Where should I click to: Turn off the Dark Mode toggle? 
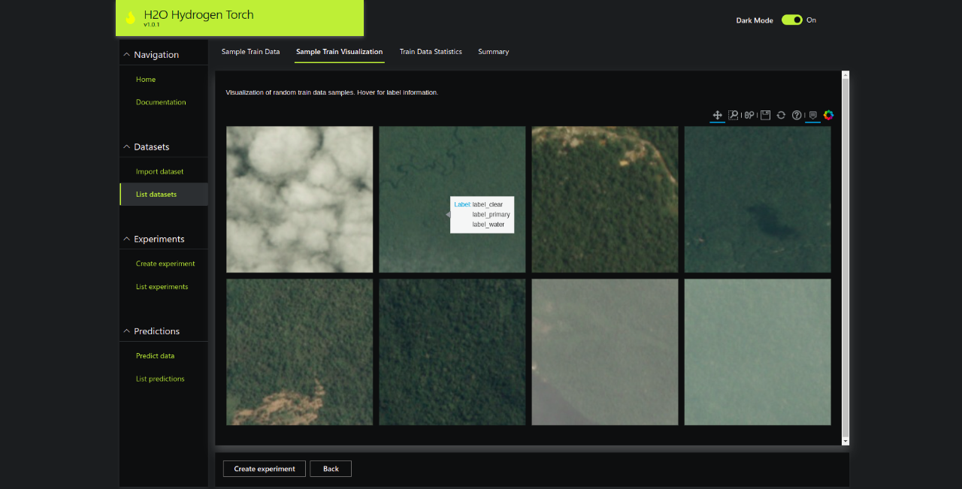(791, 20)
